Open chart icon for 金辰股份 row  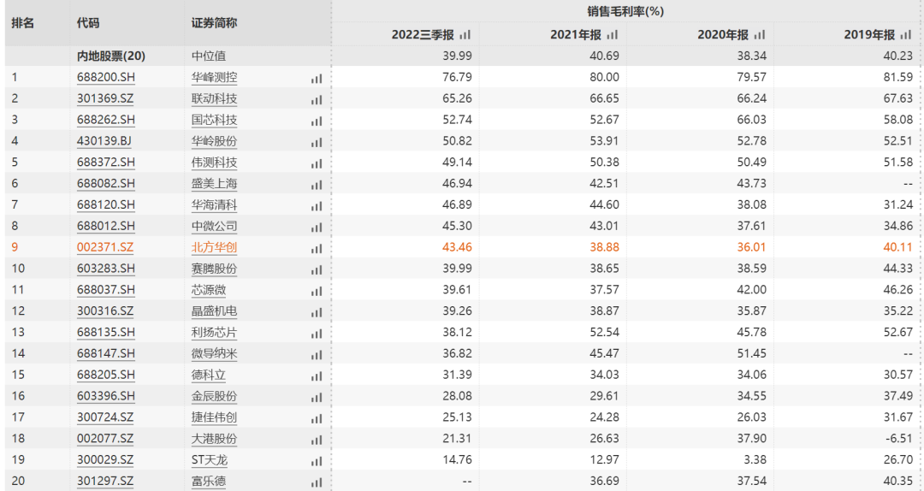(x=317, y=397)
